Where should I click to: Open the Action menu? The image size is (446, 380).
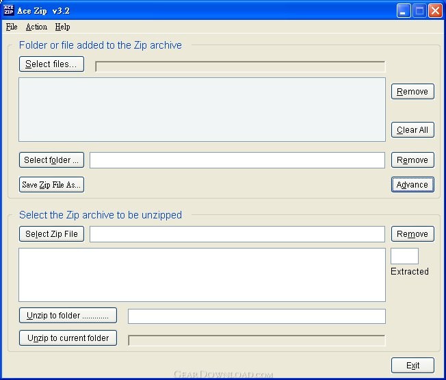[x=36, y=27]
